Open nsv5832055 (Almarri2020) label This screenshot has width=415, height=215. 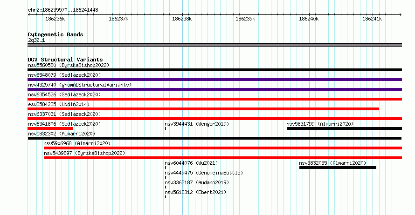point(332,163)
